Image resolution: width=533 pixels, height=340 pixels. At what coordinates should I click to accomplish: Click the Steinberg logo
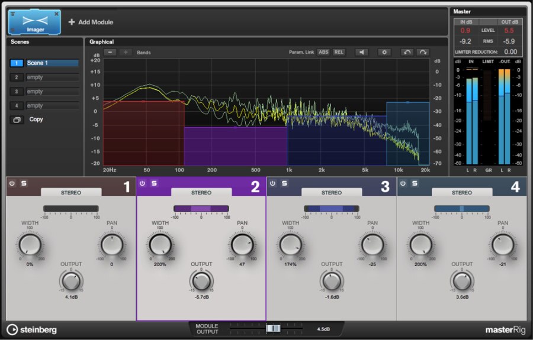click(x=31, y=329)
